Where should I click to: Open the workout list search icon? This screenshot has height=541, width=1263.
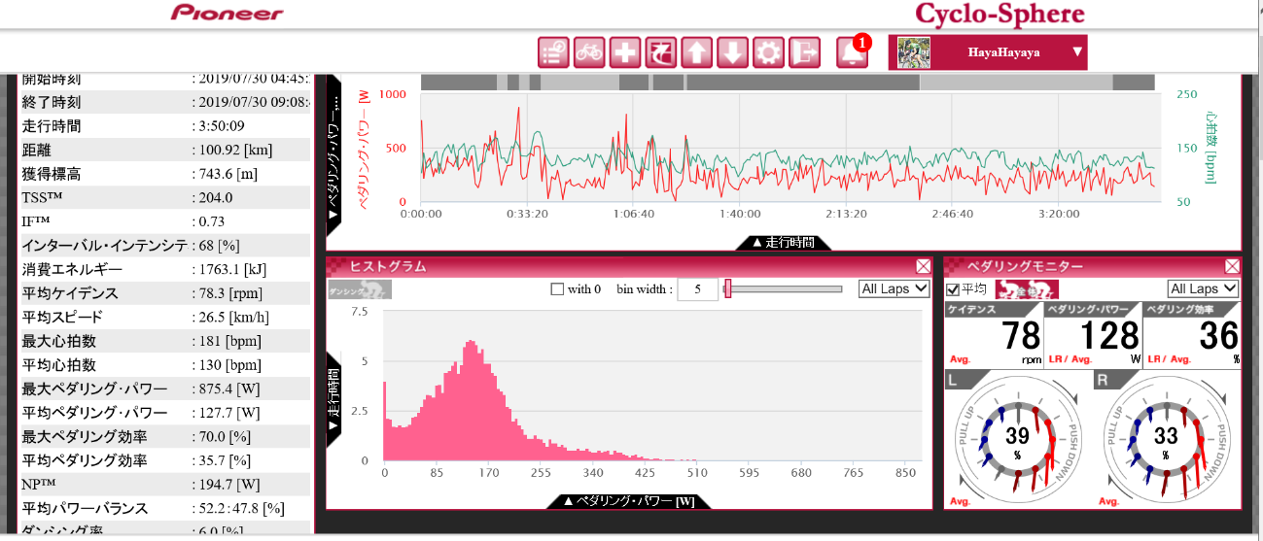coord(553,52)
